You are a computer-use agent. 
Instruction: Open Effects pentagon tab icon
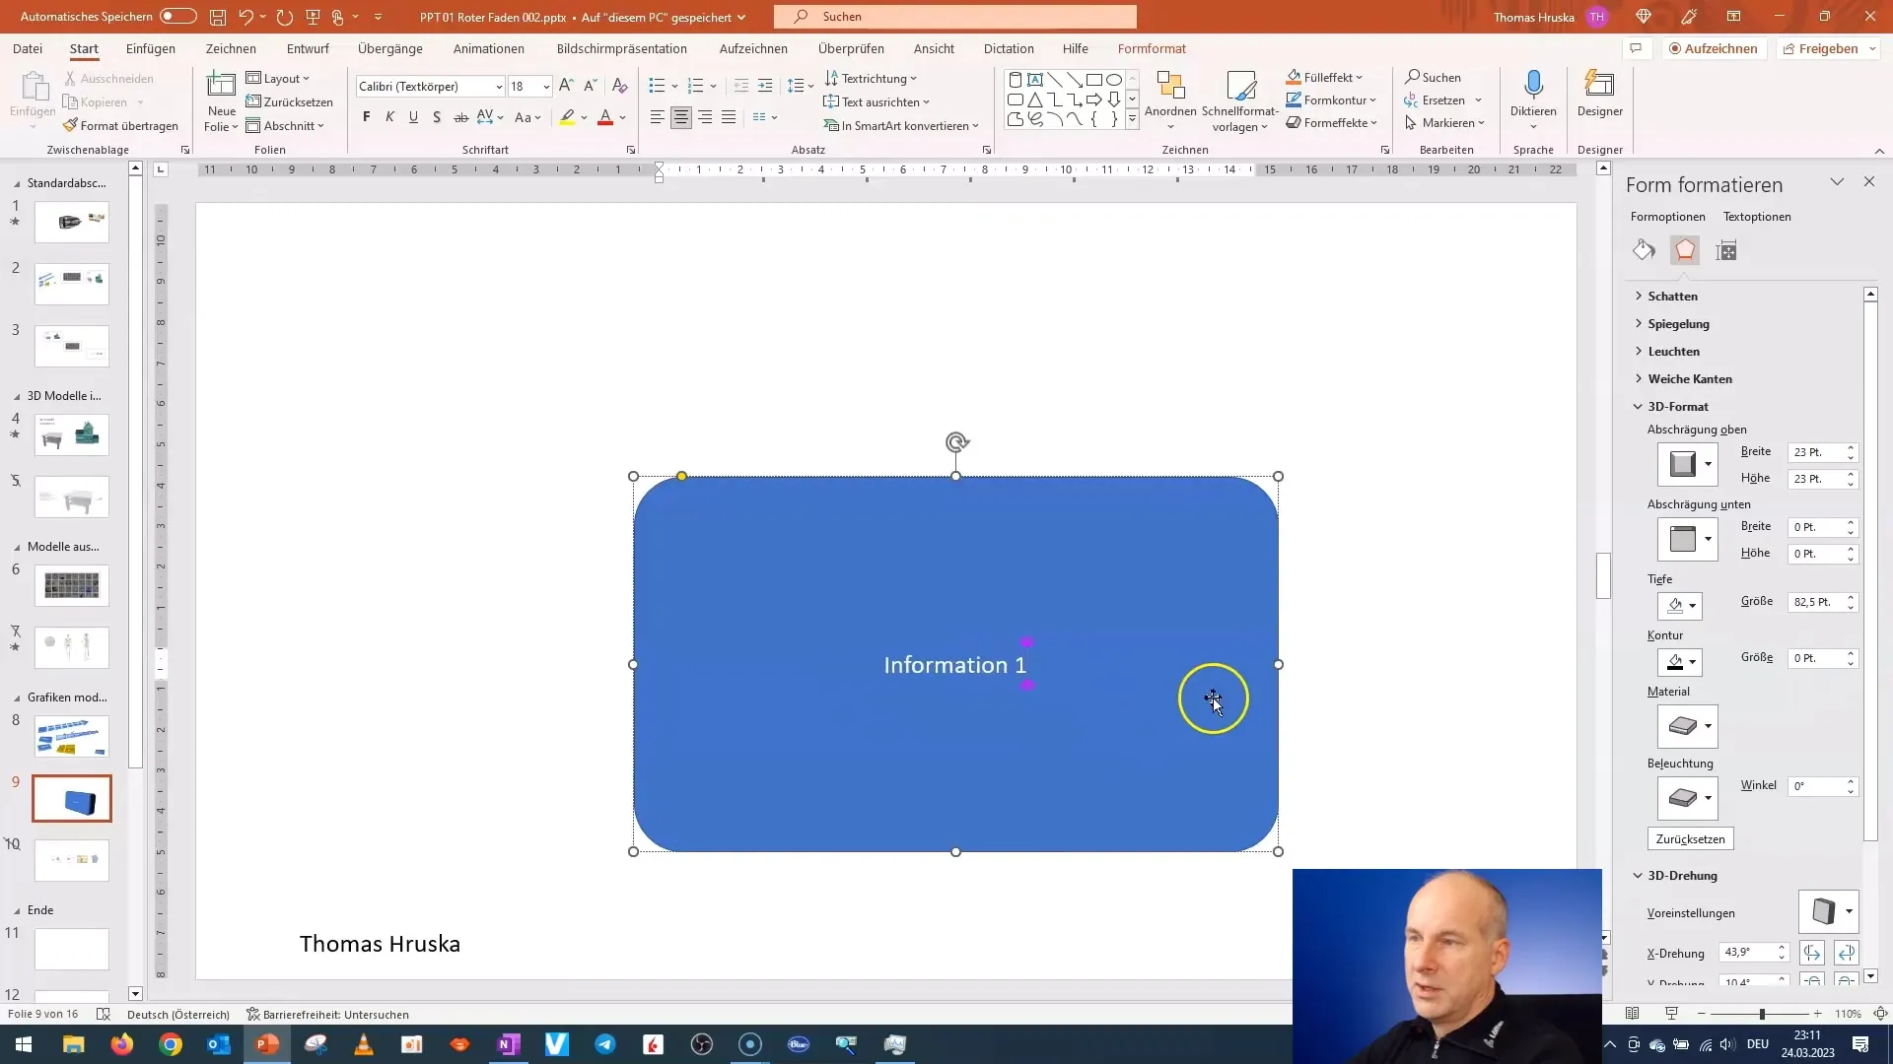(x=1685, y=250)
